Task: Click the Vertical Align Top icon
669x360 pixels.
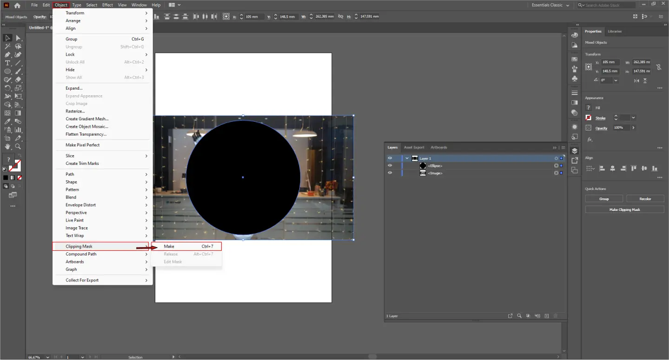Action: click(634, 168)
